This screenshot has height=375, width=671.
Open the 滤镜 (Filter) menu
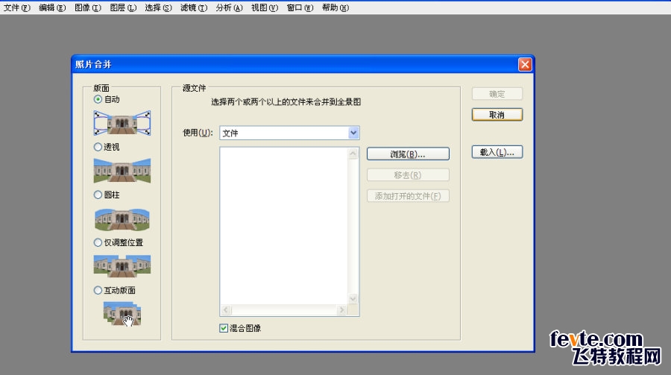click(193, 7)
